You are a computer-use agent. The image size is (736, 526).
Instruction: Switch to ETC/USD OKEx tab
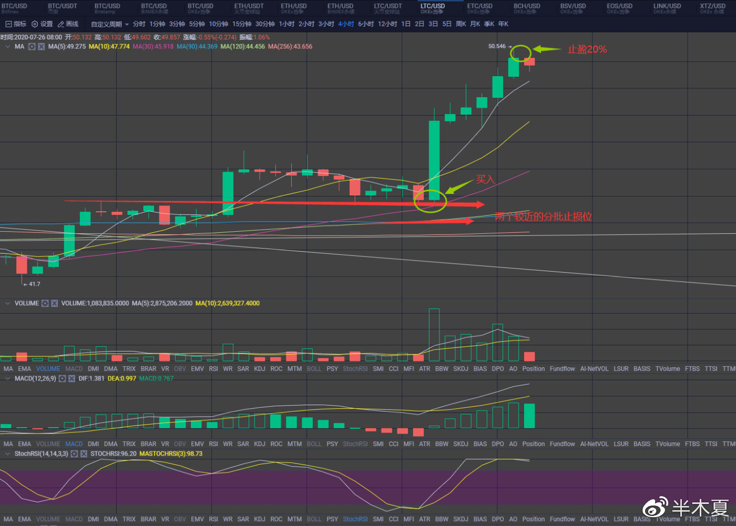[479, 8]
